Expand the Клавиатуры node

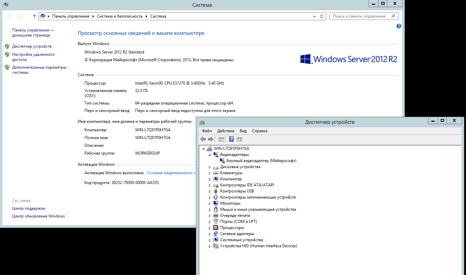point(210,173)
